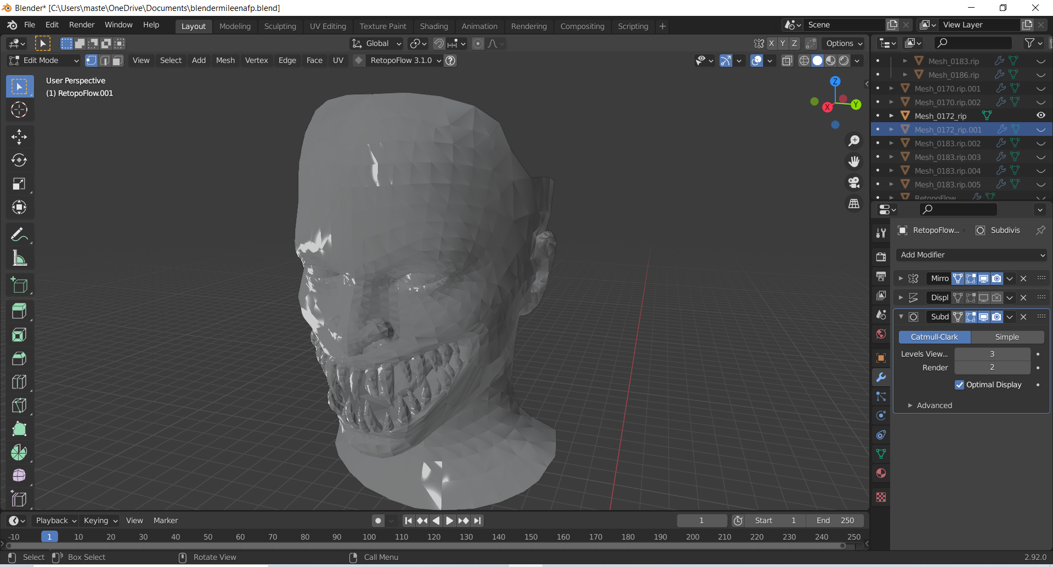Uncheck Optimal Display checkbox
The image size is (1053, 567).
(x=959, y=385)
